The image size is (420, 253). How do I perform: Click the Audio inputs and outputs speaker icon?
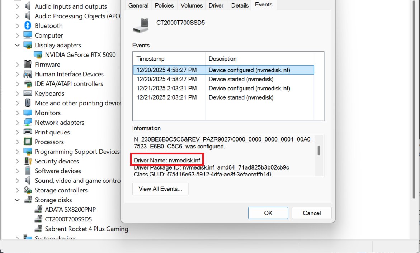(28, 6)
